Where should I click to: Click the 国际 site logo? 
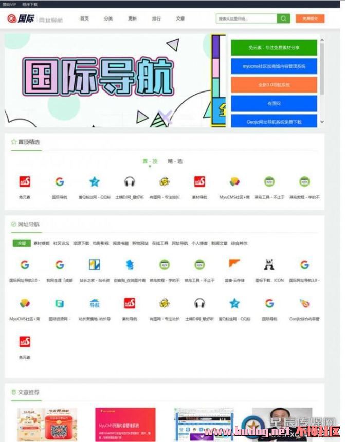coord(21,19)
